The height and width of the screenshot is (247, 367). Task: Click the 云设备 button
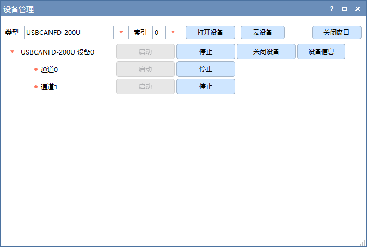[x=262, y=32]
